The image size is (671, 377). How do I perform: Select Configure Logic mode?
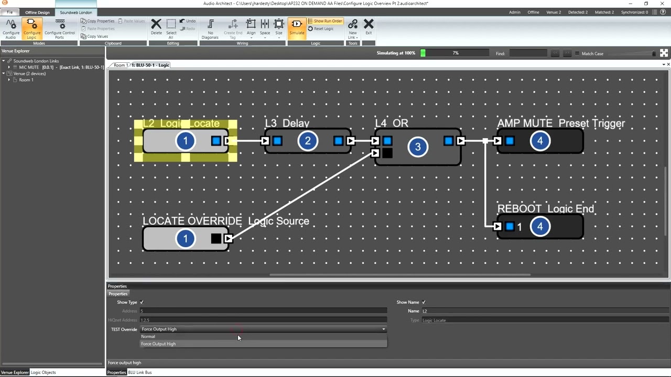tap(31, 29)
